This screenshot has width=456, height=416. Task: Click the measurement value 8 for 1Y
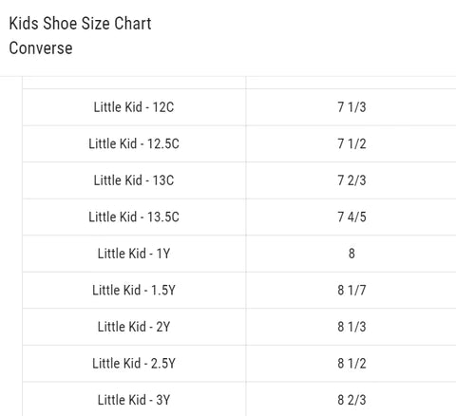(x=351, y=254)
